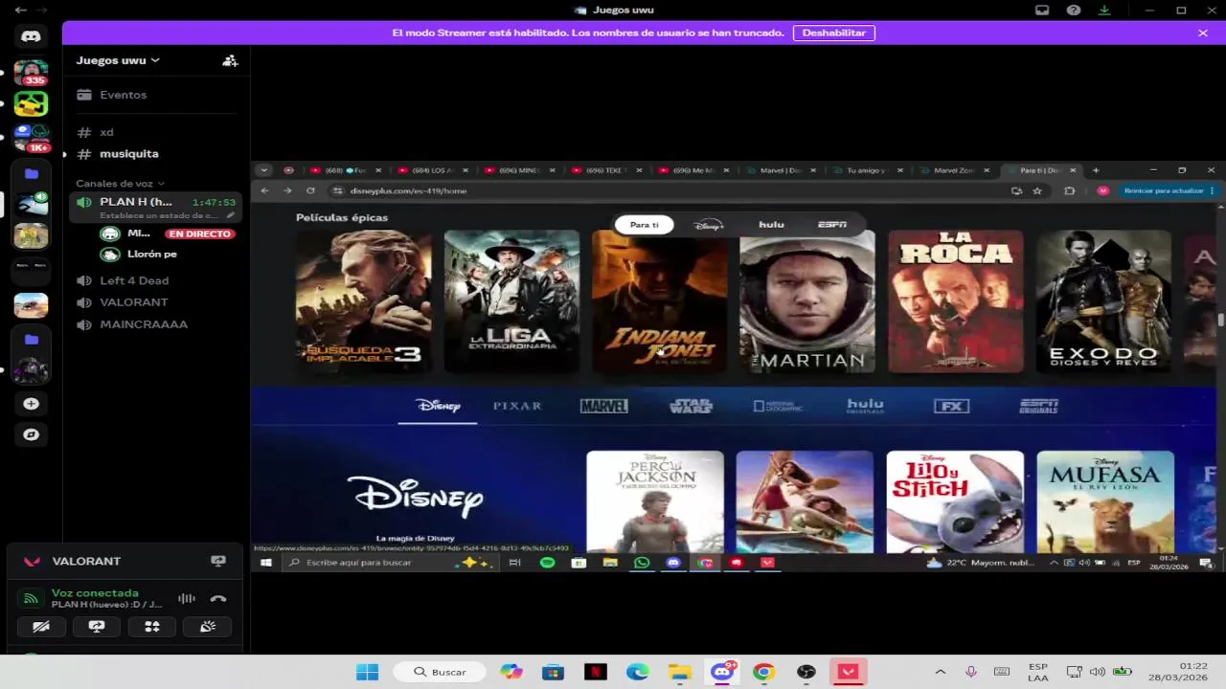This screenshot has width=1226, height=689.
Task: Close the Streamer mode banner
Action: click(1203, 33)
